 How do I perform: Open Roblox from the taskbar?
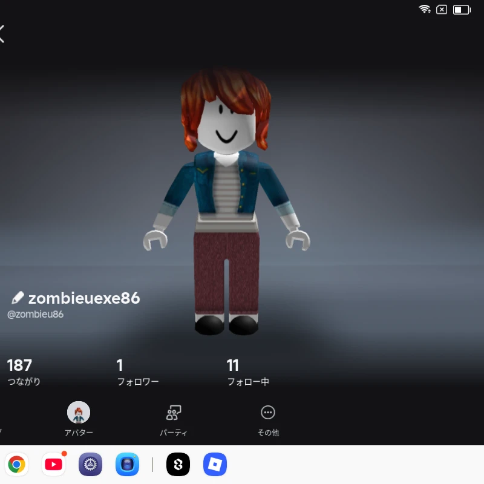click(215, 464)
